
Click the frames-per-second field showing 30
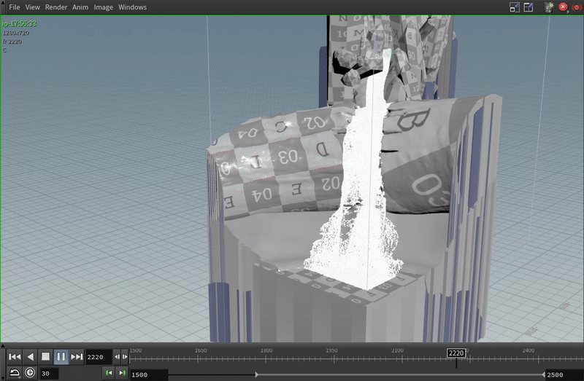pyautogui.click(x=49, y=374)
